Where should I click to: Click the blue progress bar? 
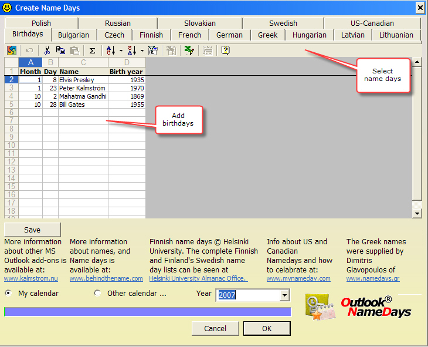coord(148,312)
